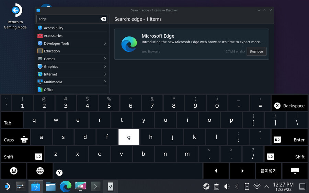Clear the search field with backspace icon
The width and height of the screenshot is (309, 193).
point(103,19)
